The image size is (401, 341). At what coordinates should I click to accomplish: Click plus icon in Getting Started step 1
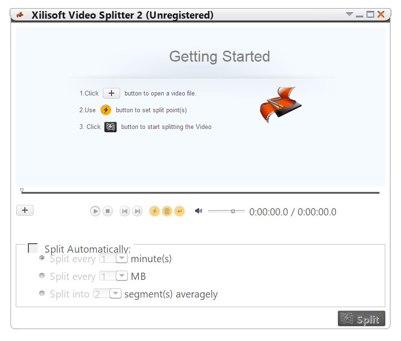pyautogui.click(x=111, y=93)
